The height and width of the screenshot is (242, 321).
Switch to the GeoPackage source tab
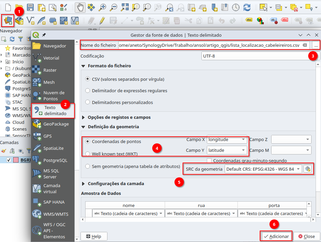pos(53,124)
